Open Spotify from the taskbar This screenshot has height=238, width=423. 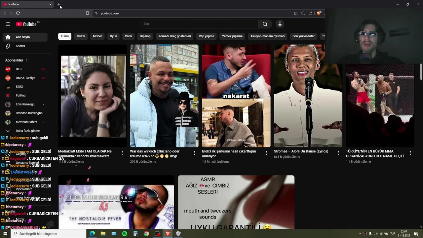point(125,234)
